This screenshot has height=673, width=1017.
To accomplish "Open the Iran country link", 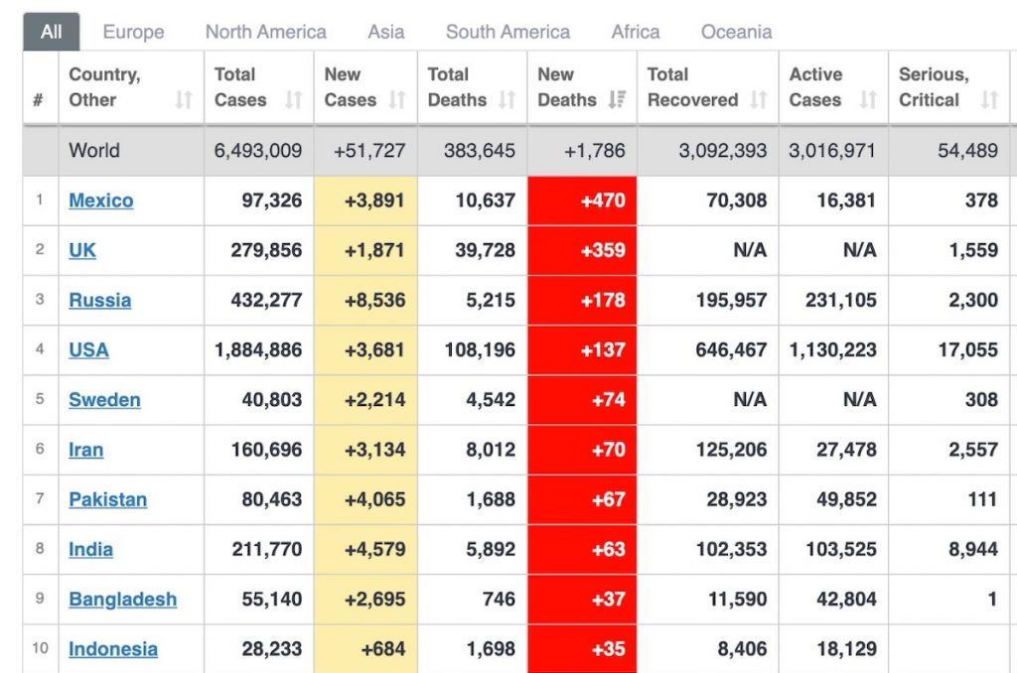I will [x=85, y=450].
